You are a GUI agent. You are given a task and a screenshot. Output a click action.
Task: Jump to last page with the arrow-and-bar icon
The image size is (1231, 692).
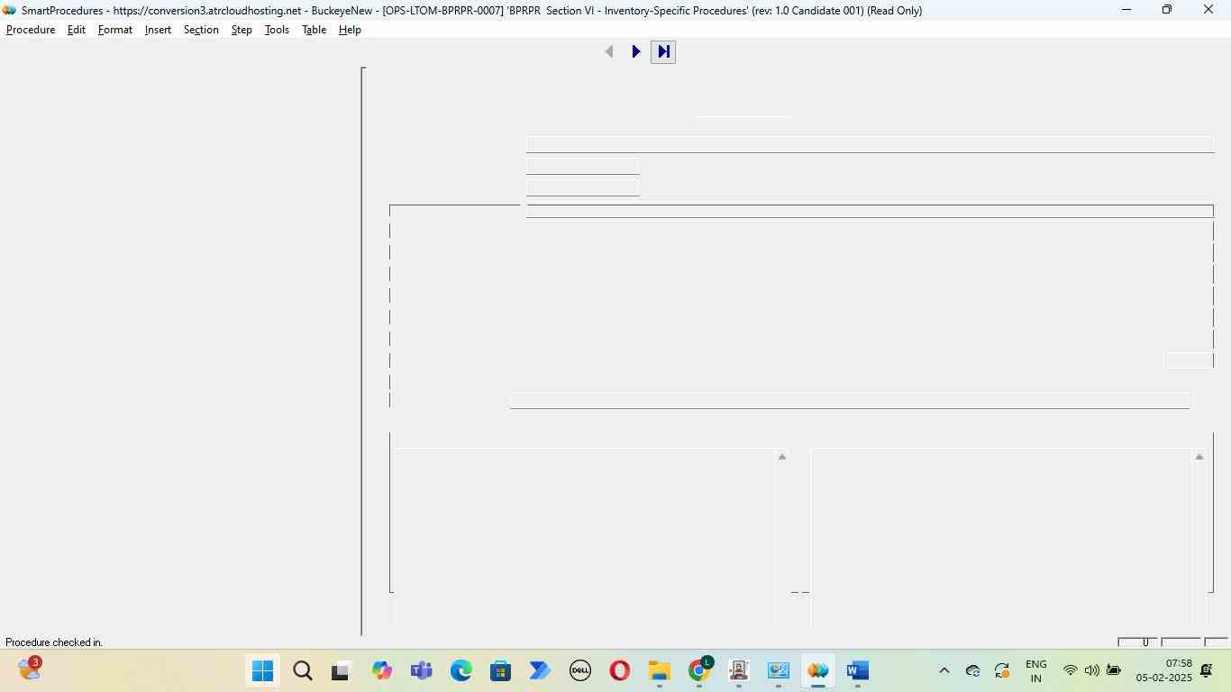tap(663, 51)
